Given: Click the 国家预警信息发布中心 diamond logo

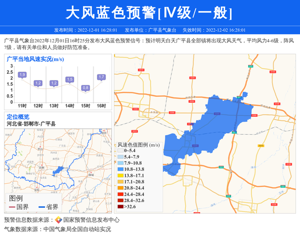Looking at the screenshot, I should pos(58,220).
